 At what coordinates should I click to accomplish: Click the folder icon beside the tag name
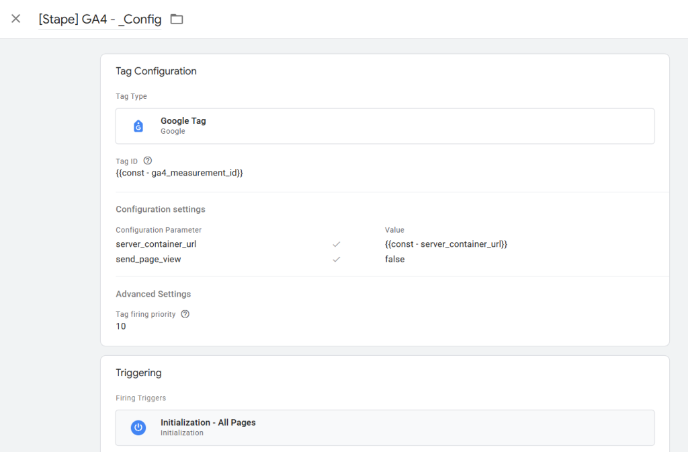click(177, 19)
